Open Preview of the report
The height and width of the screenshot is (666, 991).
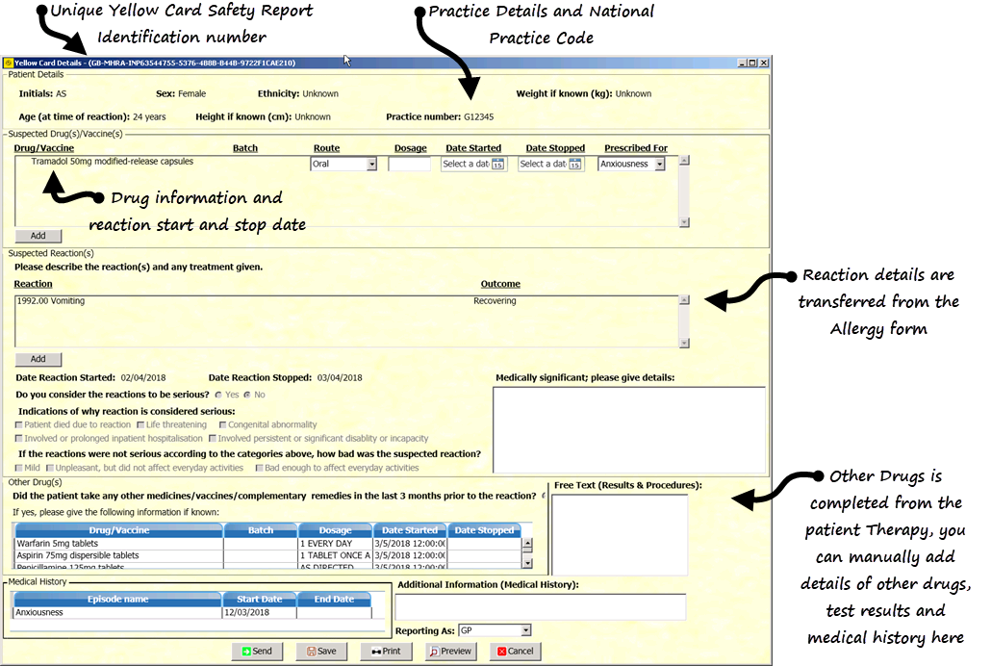450,652
